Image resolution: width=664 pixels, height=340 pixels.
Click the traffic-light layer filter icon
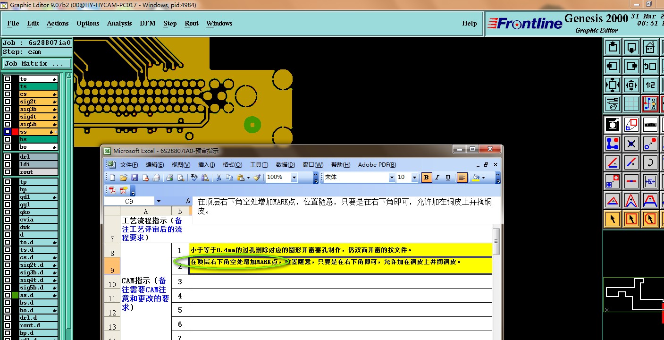click(x=650, y=104)
